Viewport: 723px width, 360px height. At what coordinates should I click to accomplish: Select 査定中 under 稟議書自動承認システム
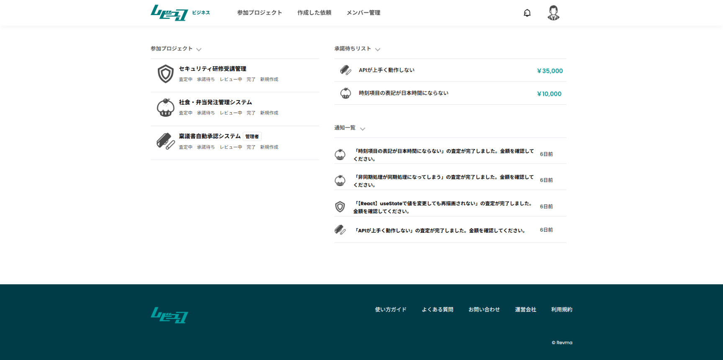click(185, 147)
